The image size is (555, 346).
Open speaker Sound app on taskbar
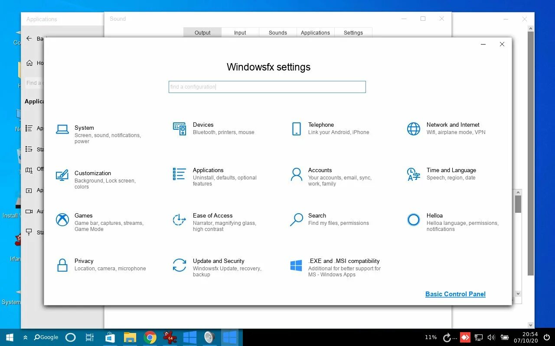[210, 337]
